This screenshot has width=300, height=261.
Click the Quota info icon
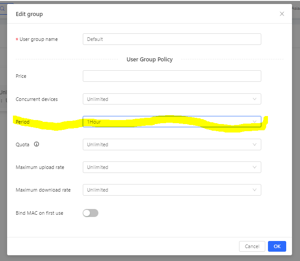(36, 144)
